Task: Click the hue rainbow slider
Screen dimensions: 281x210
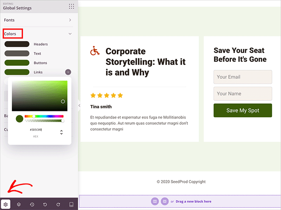Action: [44, 116]
